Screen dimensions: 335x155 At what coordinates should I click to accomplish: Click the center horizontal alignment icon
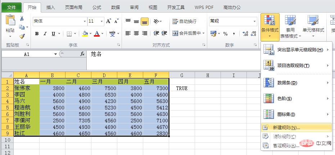point(136,33)
